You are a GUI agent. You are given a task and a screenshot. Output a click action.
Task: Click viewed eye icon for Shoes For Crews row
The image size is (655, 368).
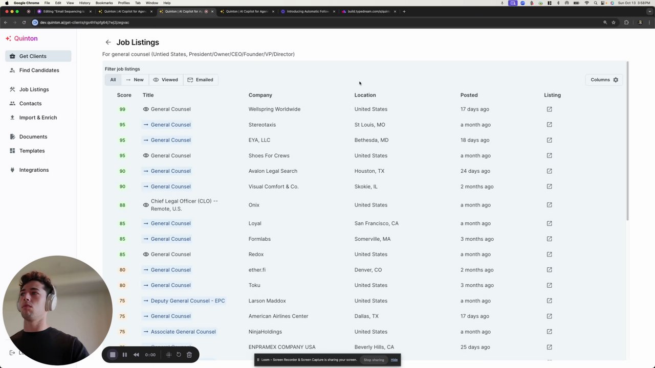tap(146, 155)
